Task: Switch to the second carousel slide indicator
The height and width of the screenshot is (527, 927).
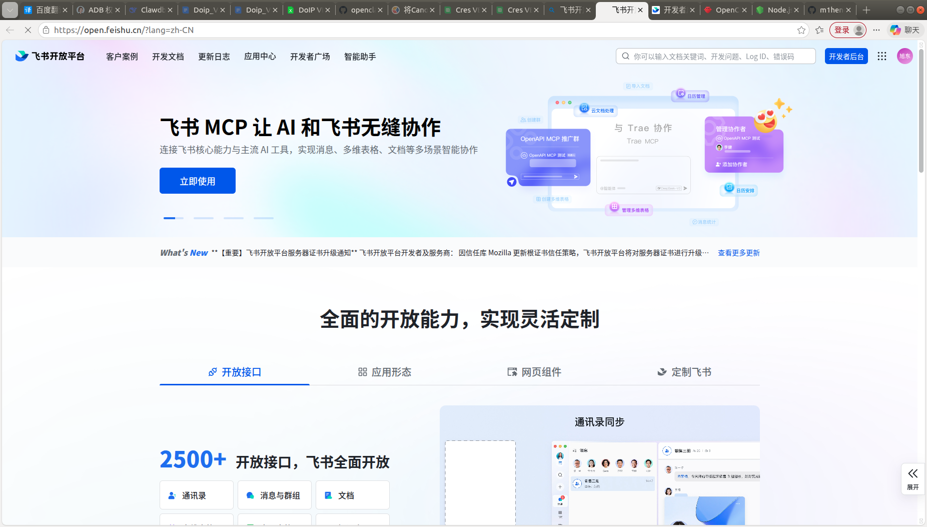Action: (204, 218)
